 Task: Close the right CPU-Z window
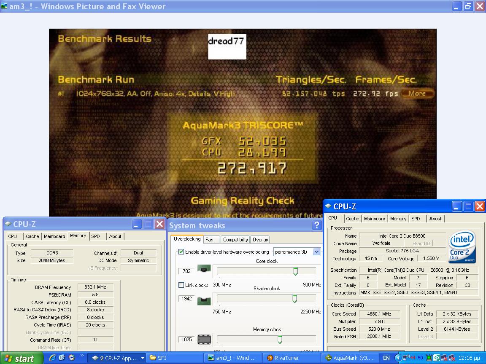[480, 206]
